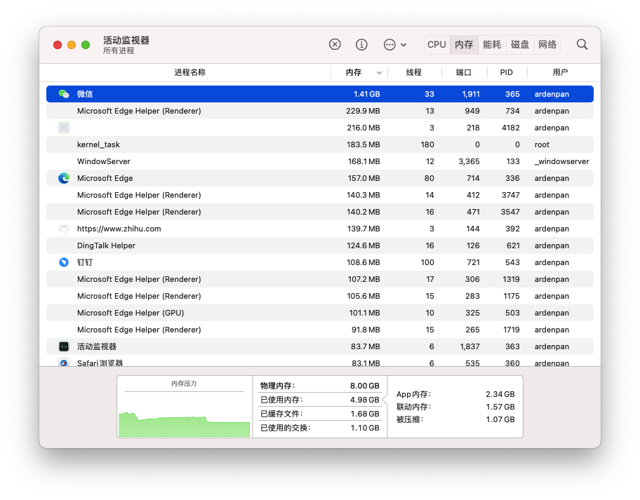This screenshot has height=500, width=640.
Task: Open the ellipsis more-options dropdown
Action: click(394, 44)
